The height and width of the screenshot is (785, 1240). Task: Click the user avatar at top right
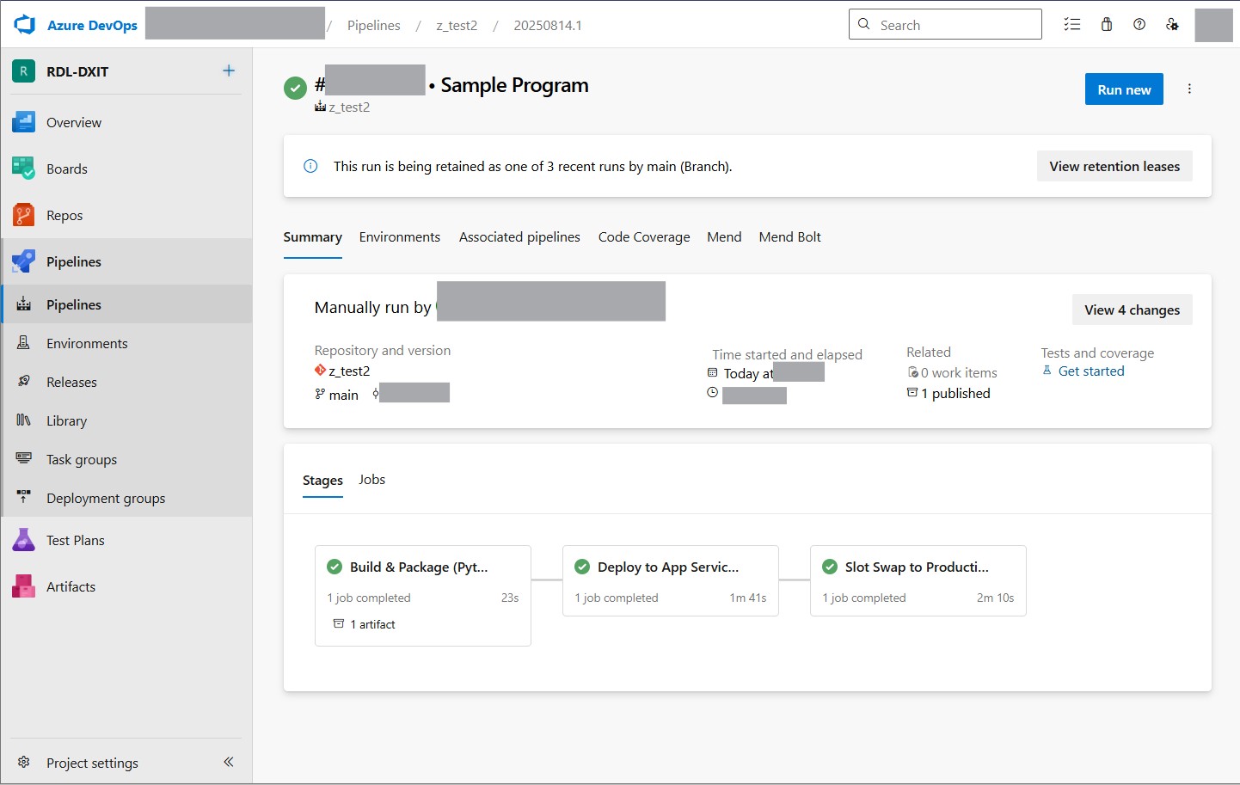coord(1213,25)
